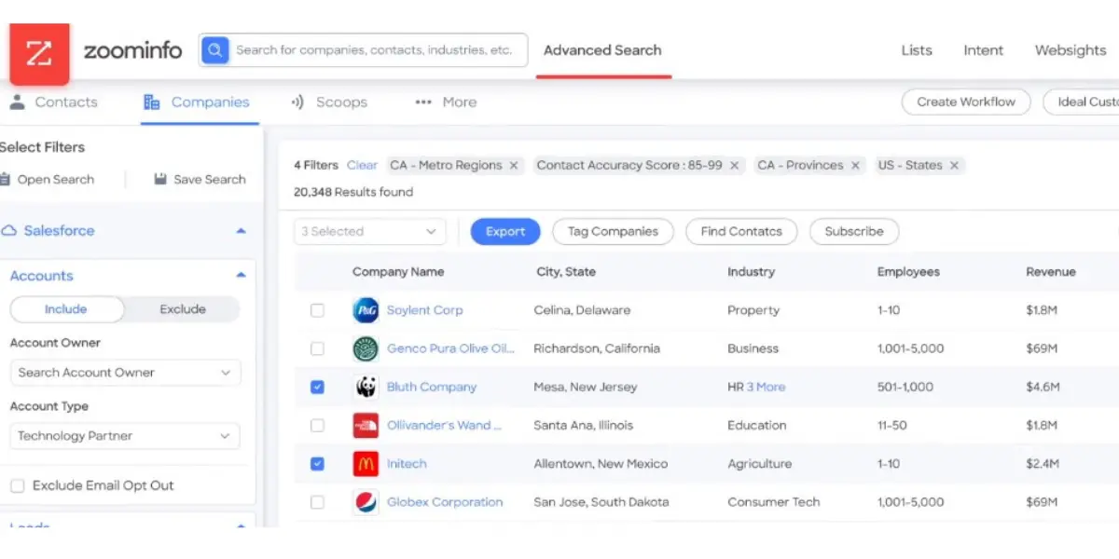This screenshot has height=559, width=1119.
Task: Click the More three-dots icon
Action: pos(423,102)
